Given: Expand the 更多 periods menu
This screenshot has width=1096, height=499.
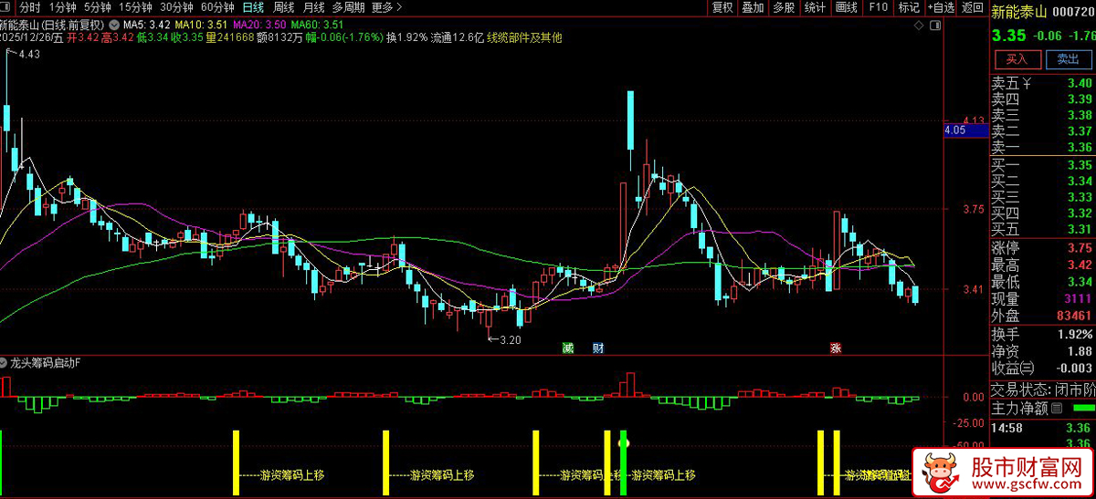Looking at the screenshot, I should (x=386, y=7).
